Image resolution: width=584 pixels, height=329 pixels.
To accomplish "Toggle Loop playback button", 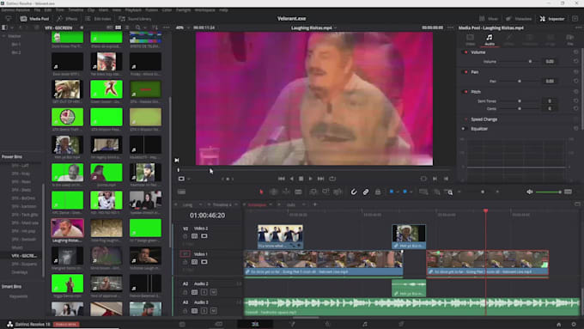I will [x=332, y=179].
